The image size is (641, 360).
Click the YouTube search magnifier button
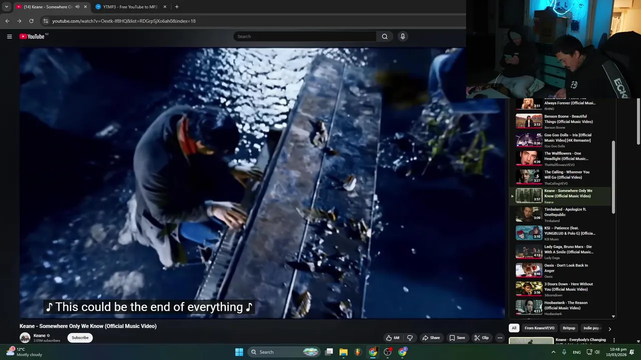tap(385, 36)
